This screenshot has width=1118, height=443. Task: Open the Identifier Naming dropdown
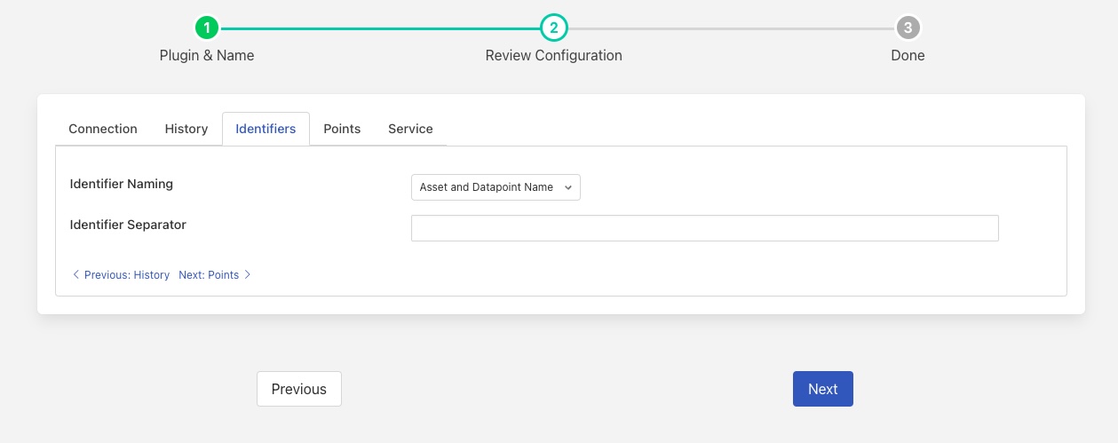495,187
